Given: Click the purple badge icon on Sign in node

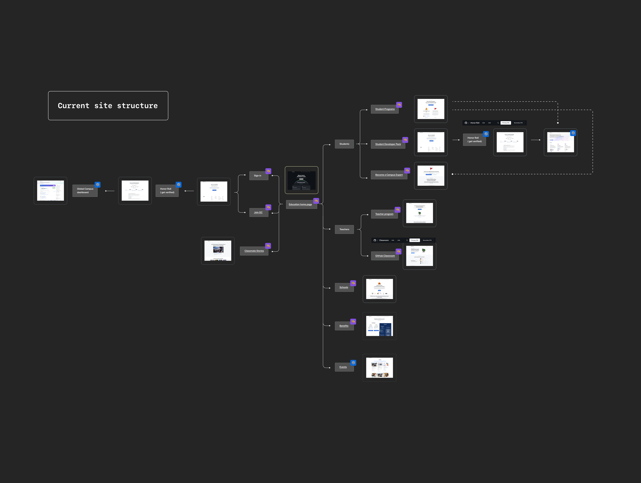Looking at the screenshot, I should click(x=268, y=171).
